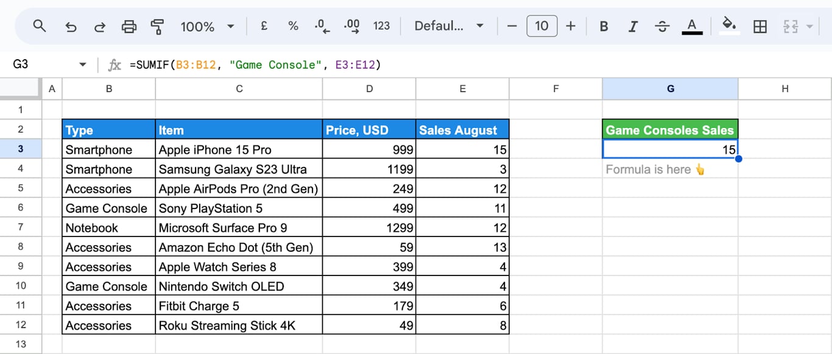The image size is (832, 354).
Task: Increase font size with plus button
Action: 571,26
